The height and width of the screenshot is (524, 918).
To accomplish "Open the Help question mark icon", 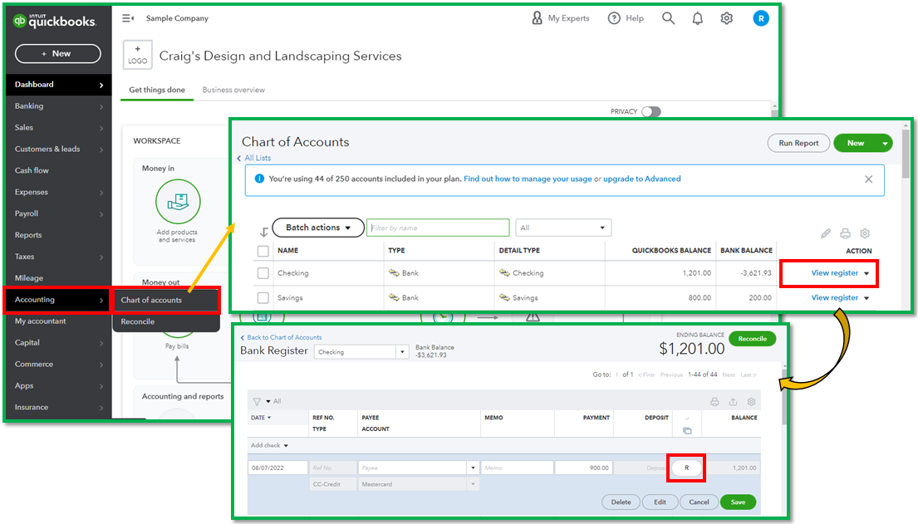I will point(614,18).
